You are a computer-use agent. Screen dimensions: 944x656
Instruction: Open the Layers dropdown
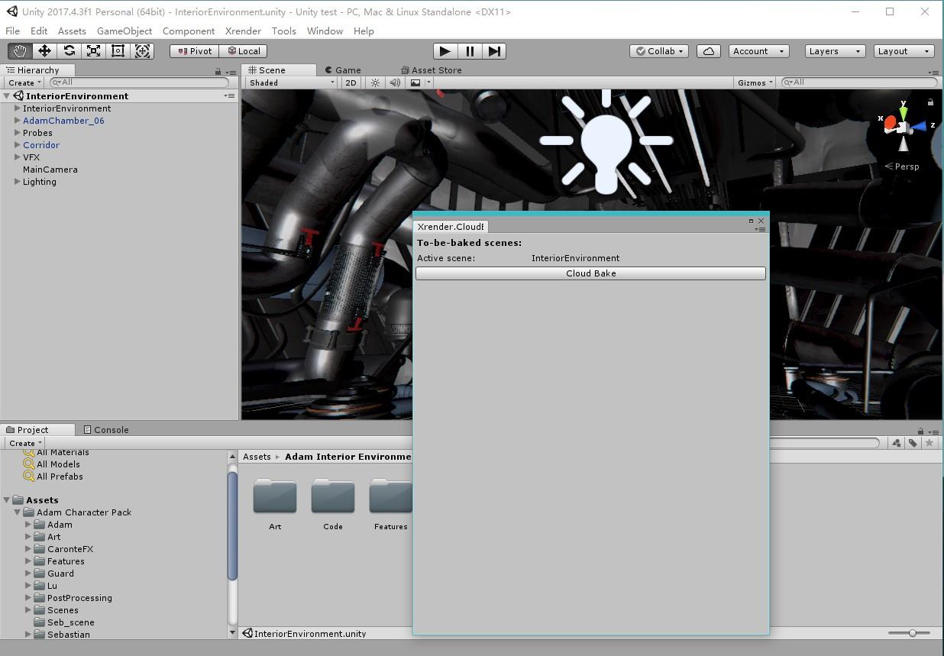[x=833, y=50]
